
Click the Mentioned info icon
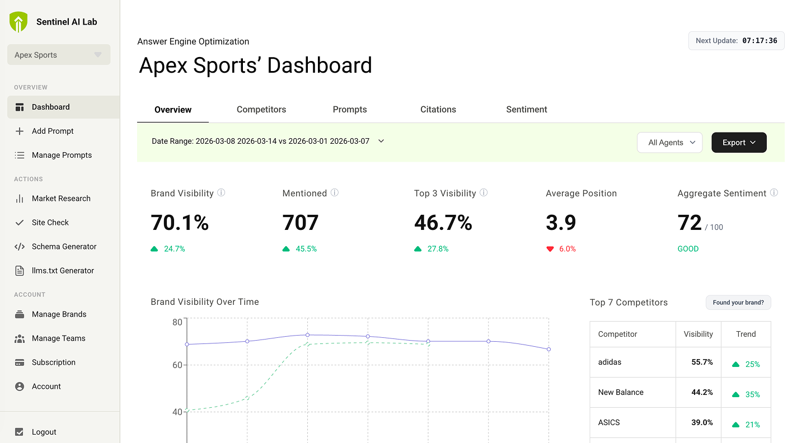(x=335, y=192)
